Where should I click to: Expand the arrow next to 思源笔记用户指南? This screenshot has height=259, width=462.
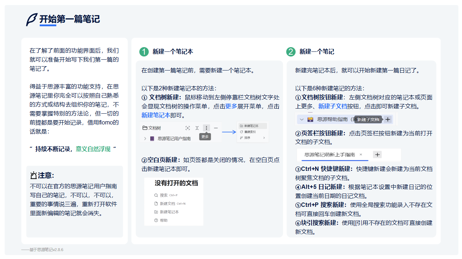click(145, 138)
